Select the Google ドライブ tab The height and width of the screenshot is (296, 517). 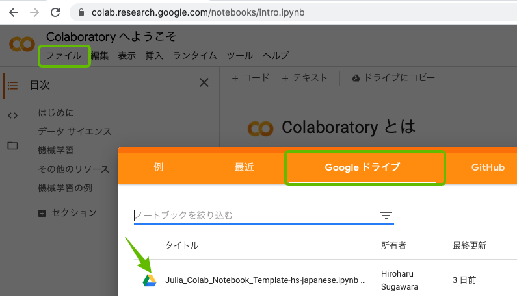click(x=362, y=167)
